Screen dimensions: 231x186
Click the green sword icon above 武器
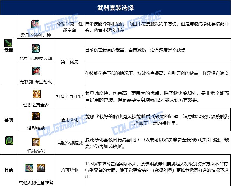click(8, 43)
